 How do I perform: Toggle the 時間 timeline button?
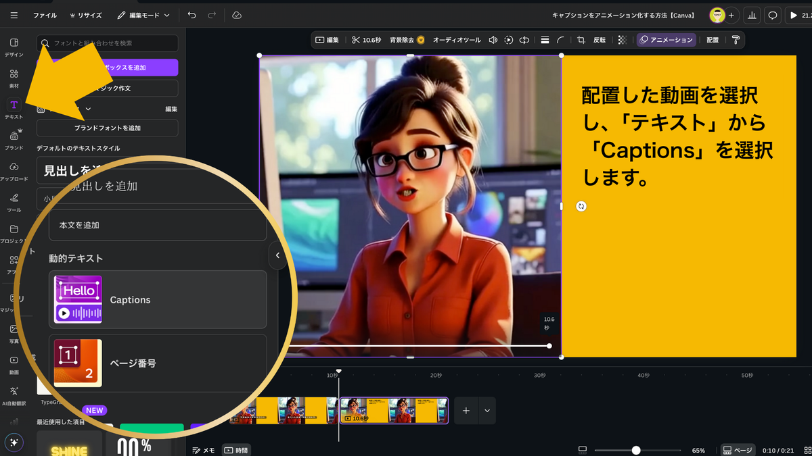[x=236, y=450]
